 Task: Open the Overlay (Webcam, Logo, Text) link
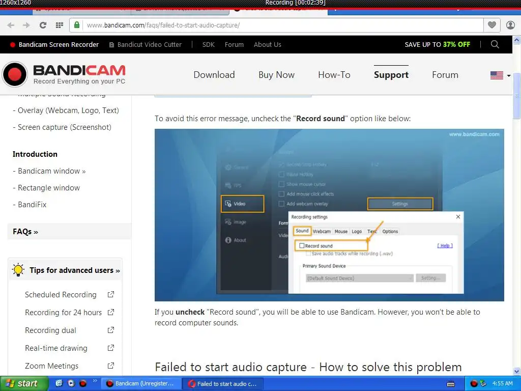pos(68,110)
